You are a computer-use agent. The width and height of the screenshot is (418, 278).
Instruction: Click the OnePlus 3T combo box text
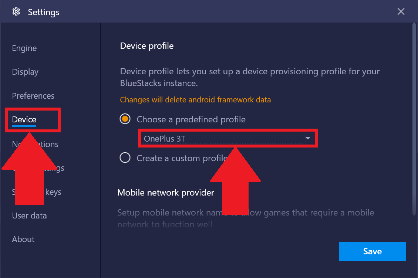pos(165,139)
